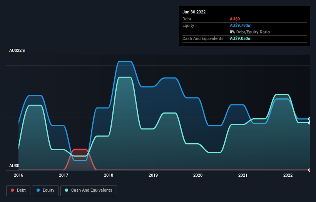The height and width of the screenshot is (202, 316).
Task: Click the 2022 x-axis label
Action: [288, 175]
